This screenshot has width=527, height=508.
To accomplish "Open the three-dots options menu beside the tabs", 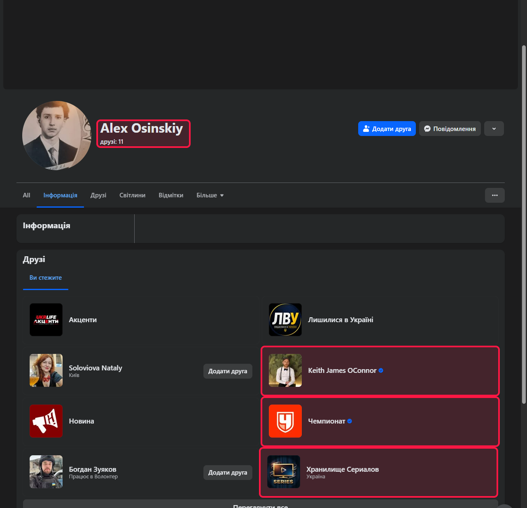I will click(x=495, y=195).
